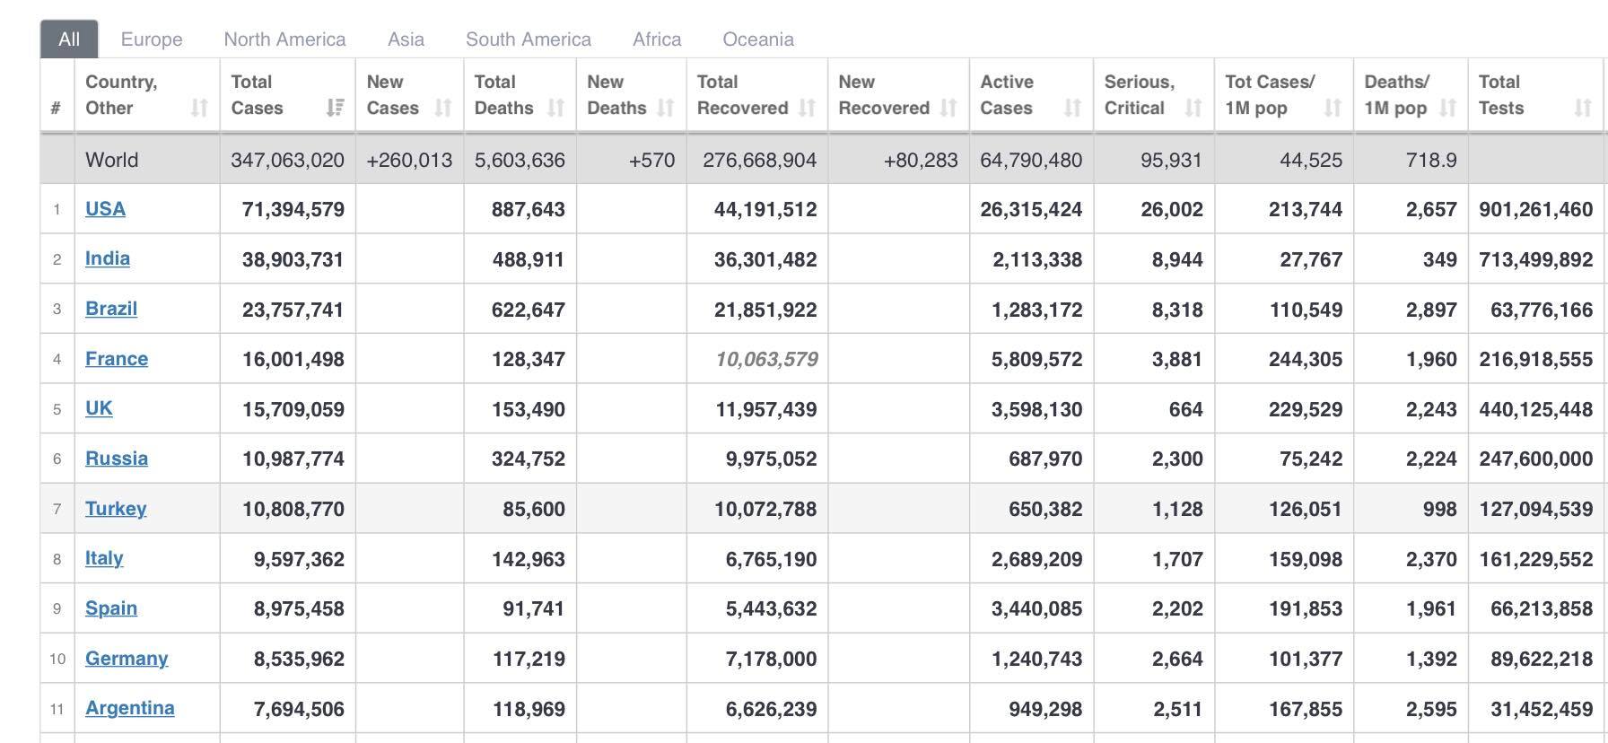Sort by Total Deaths arrows icon
The image size is (1608, 743).
click(556, 108)
